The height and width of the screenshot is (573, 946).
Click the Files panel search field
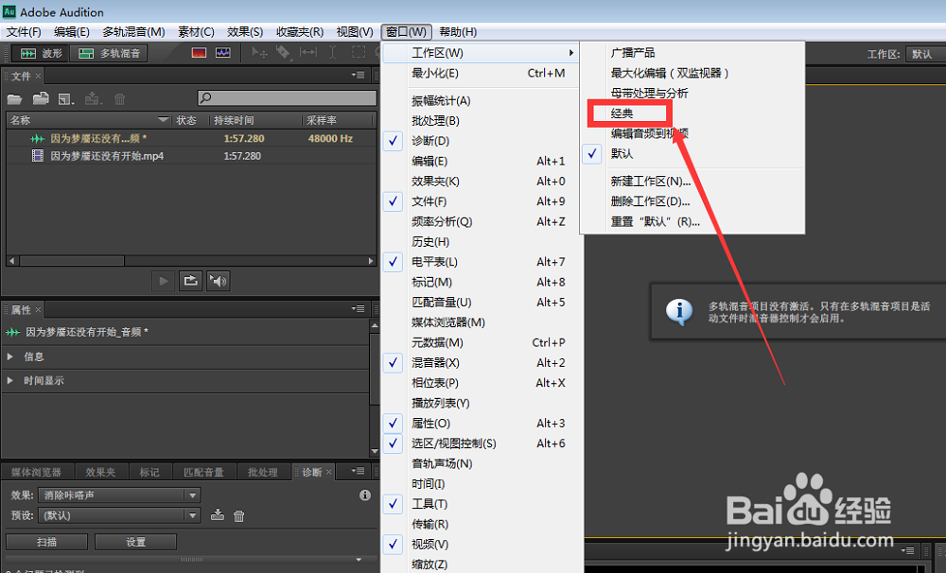288,97
